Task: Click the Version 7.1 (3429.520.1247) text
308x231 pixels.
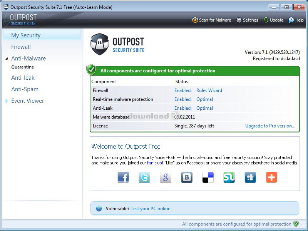Action: [x=272, y=52]
